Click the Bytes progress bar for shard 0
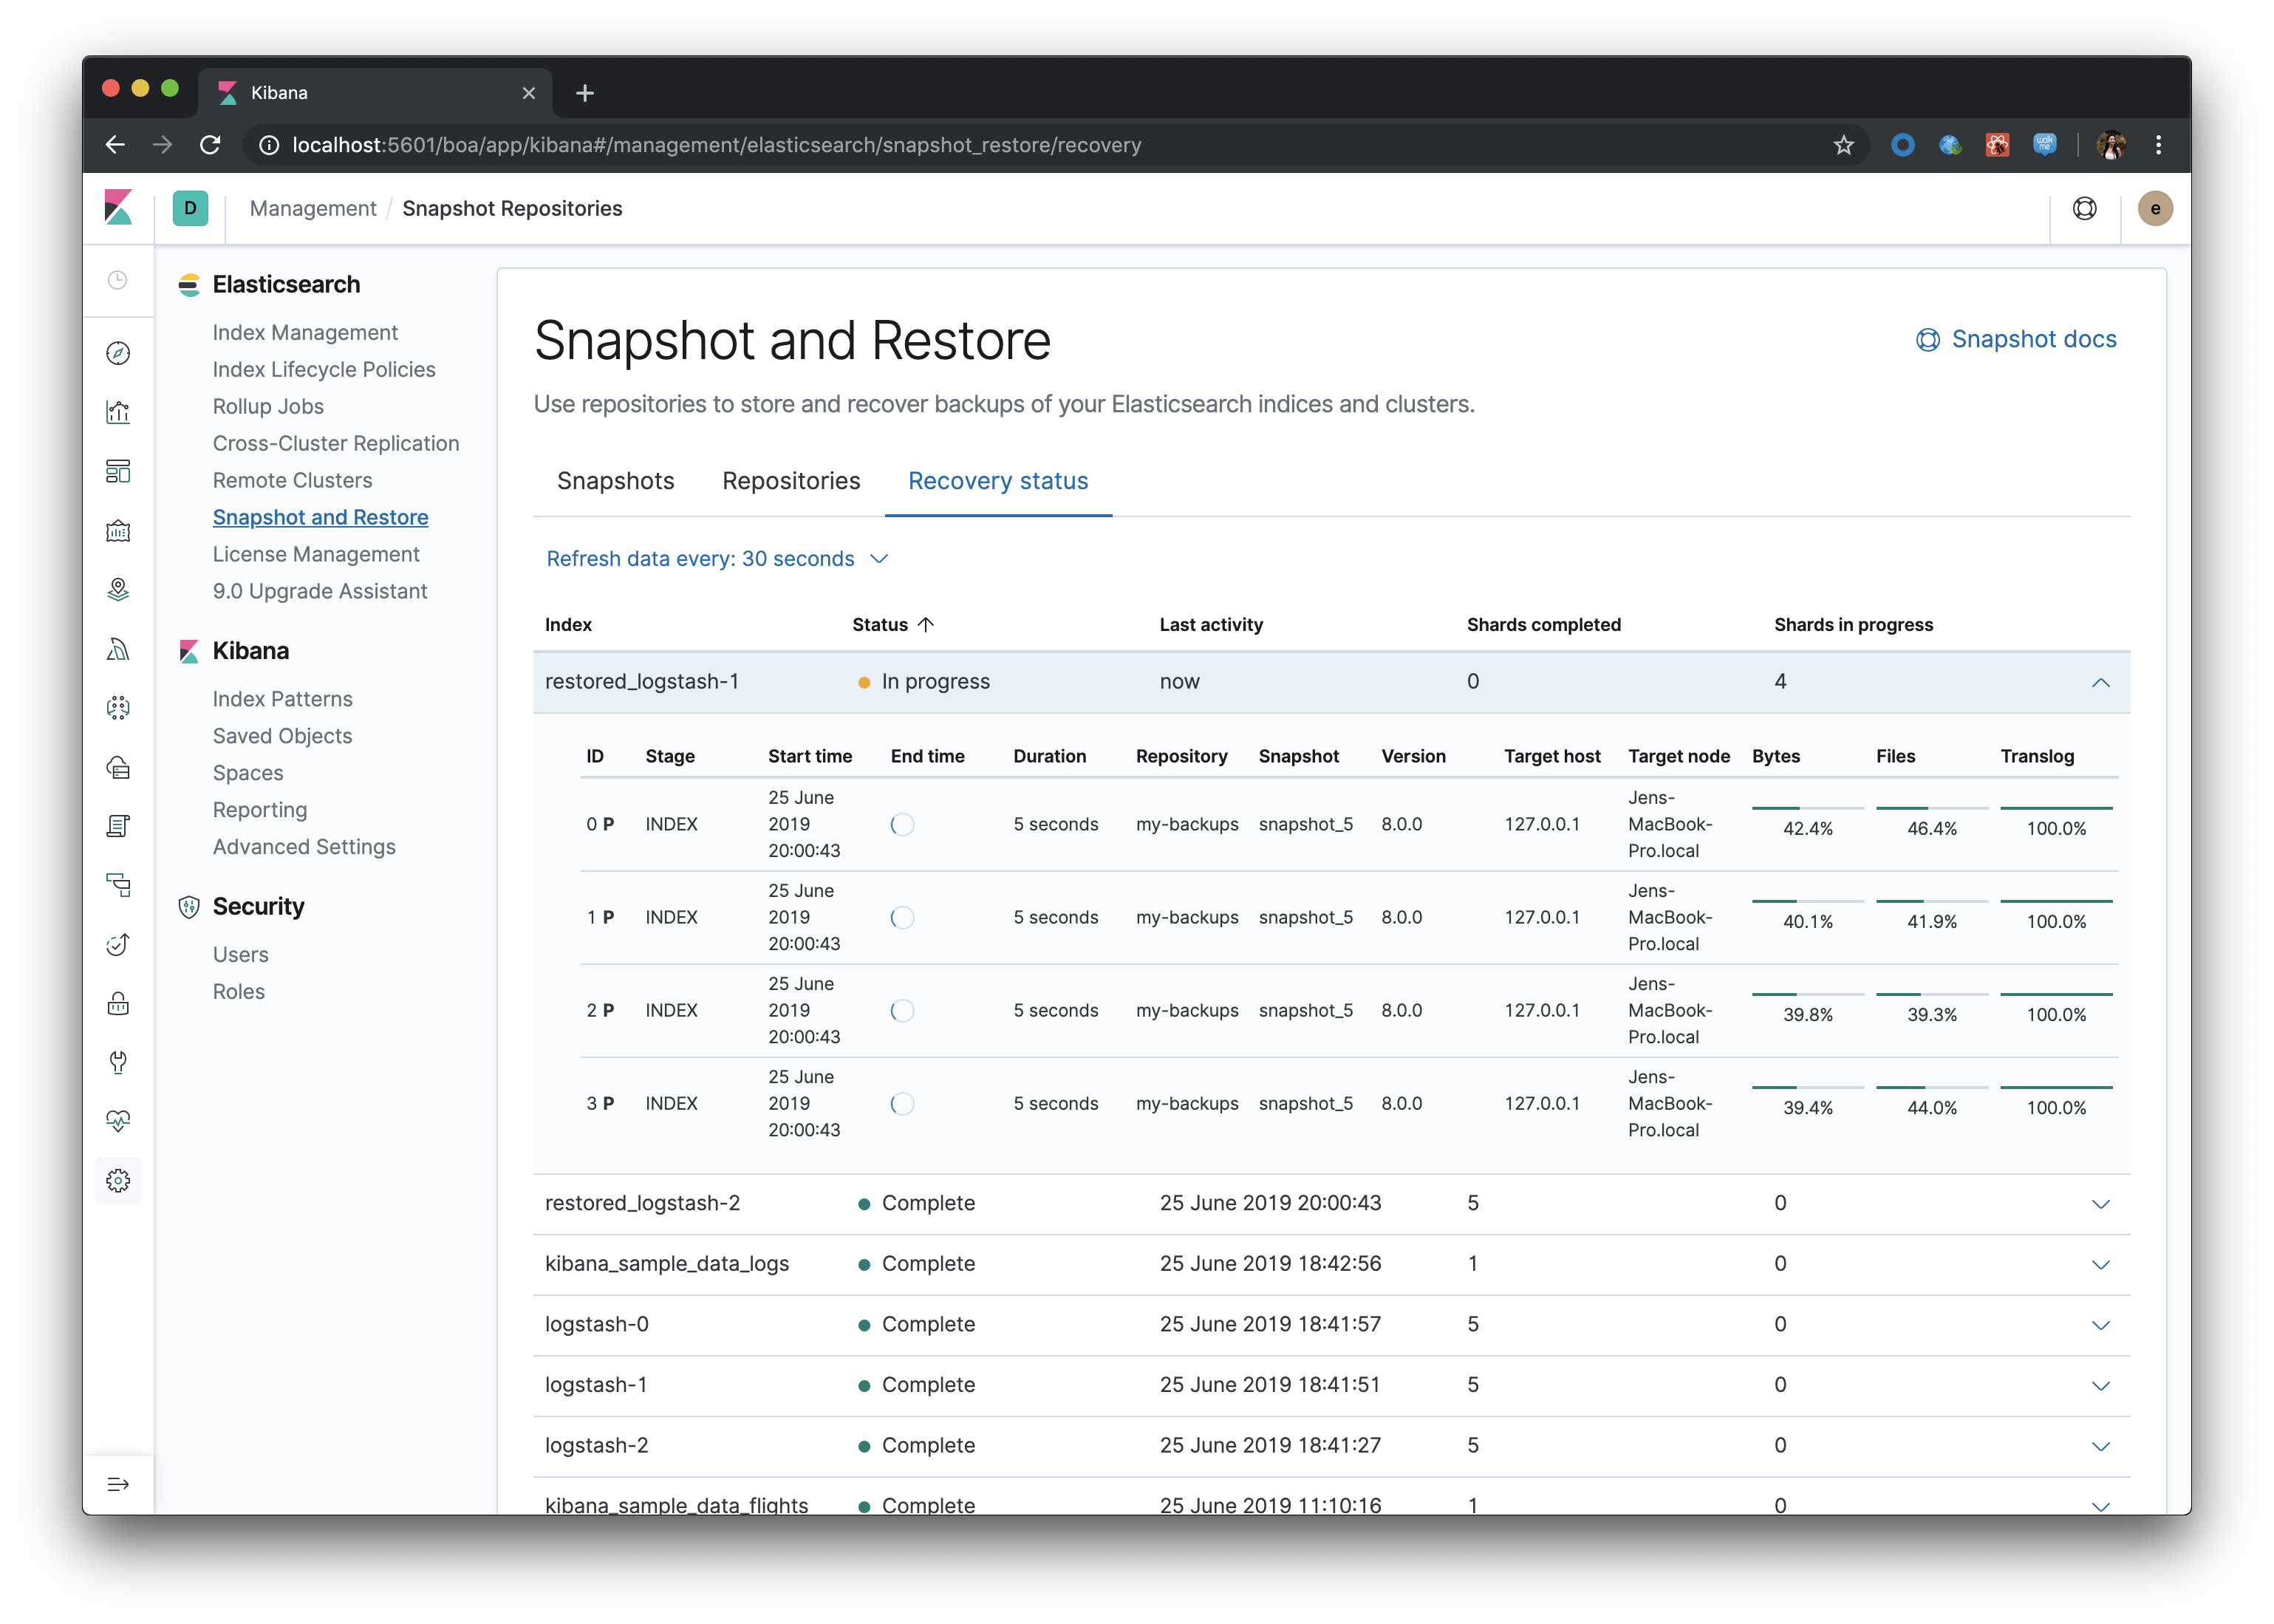This screenshot has width=2274, height=1624. pyautogui.click(x=1807, y=808)
